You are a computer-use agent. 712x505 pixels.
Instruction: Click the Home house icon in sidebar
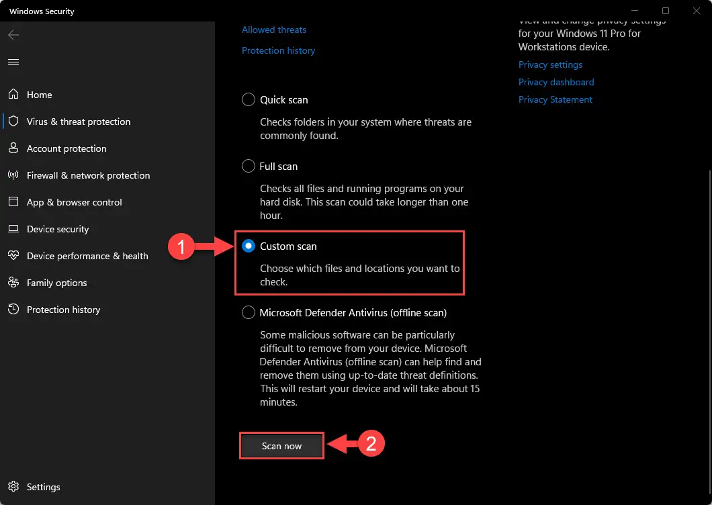point(13,94)
